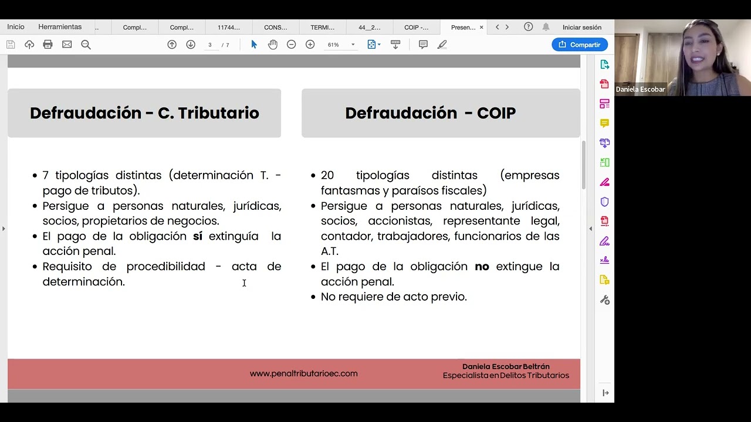Open the Fill and Sign pen tool
Image resolution: width=751 pixels, height=422 pixels.
tap(605, 241)
